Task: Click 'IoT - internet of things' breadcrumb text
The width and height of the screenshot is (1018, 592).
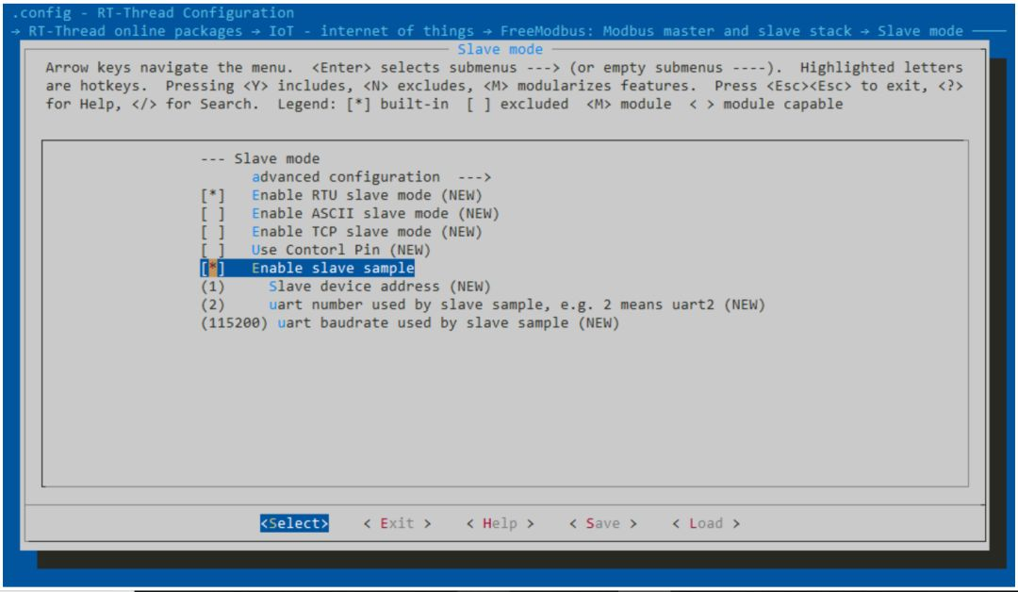Action: coord(371,31)
